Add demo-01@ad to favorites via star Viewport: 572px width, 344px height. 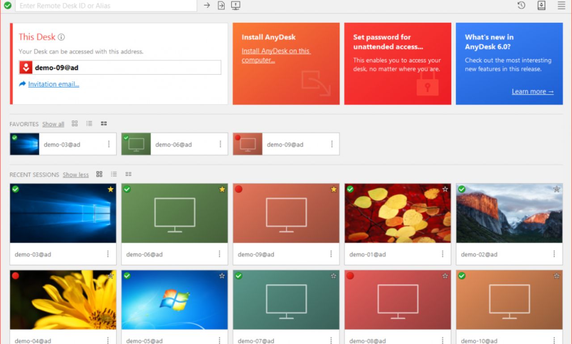click(x=445, y=189)
